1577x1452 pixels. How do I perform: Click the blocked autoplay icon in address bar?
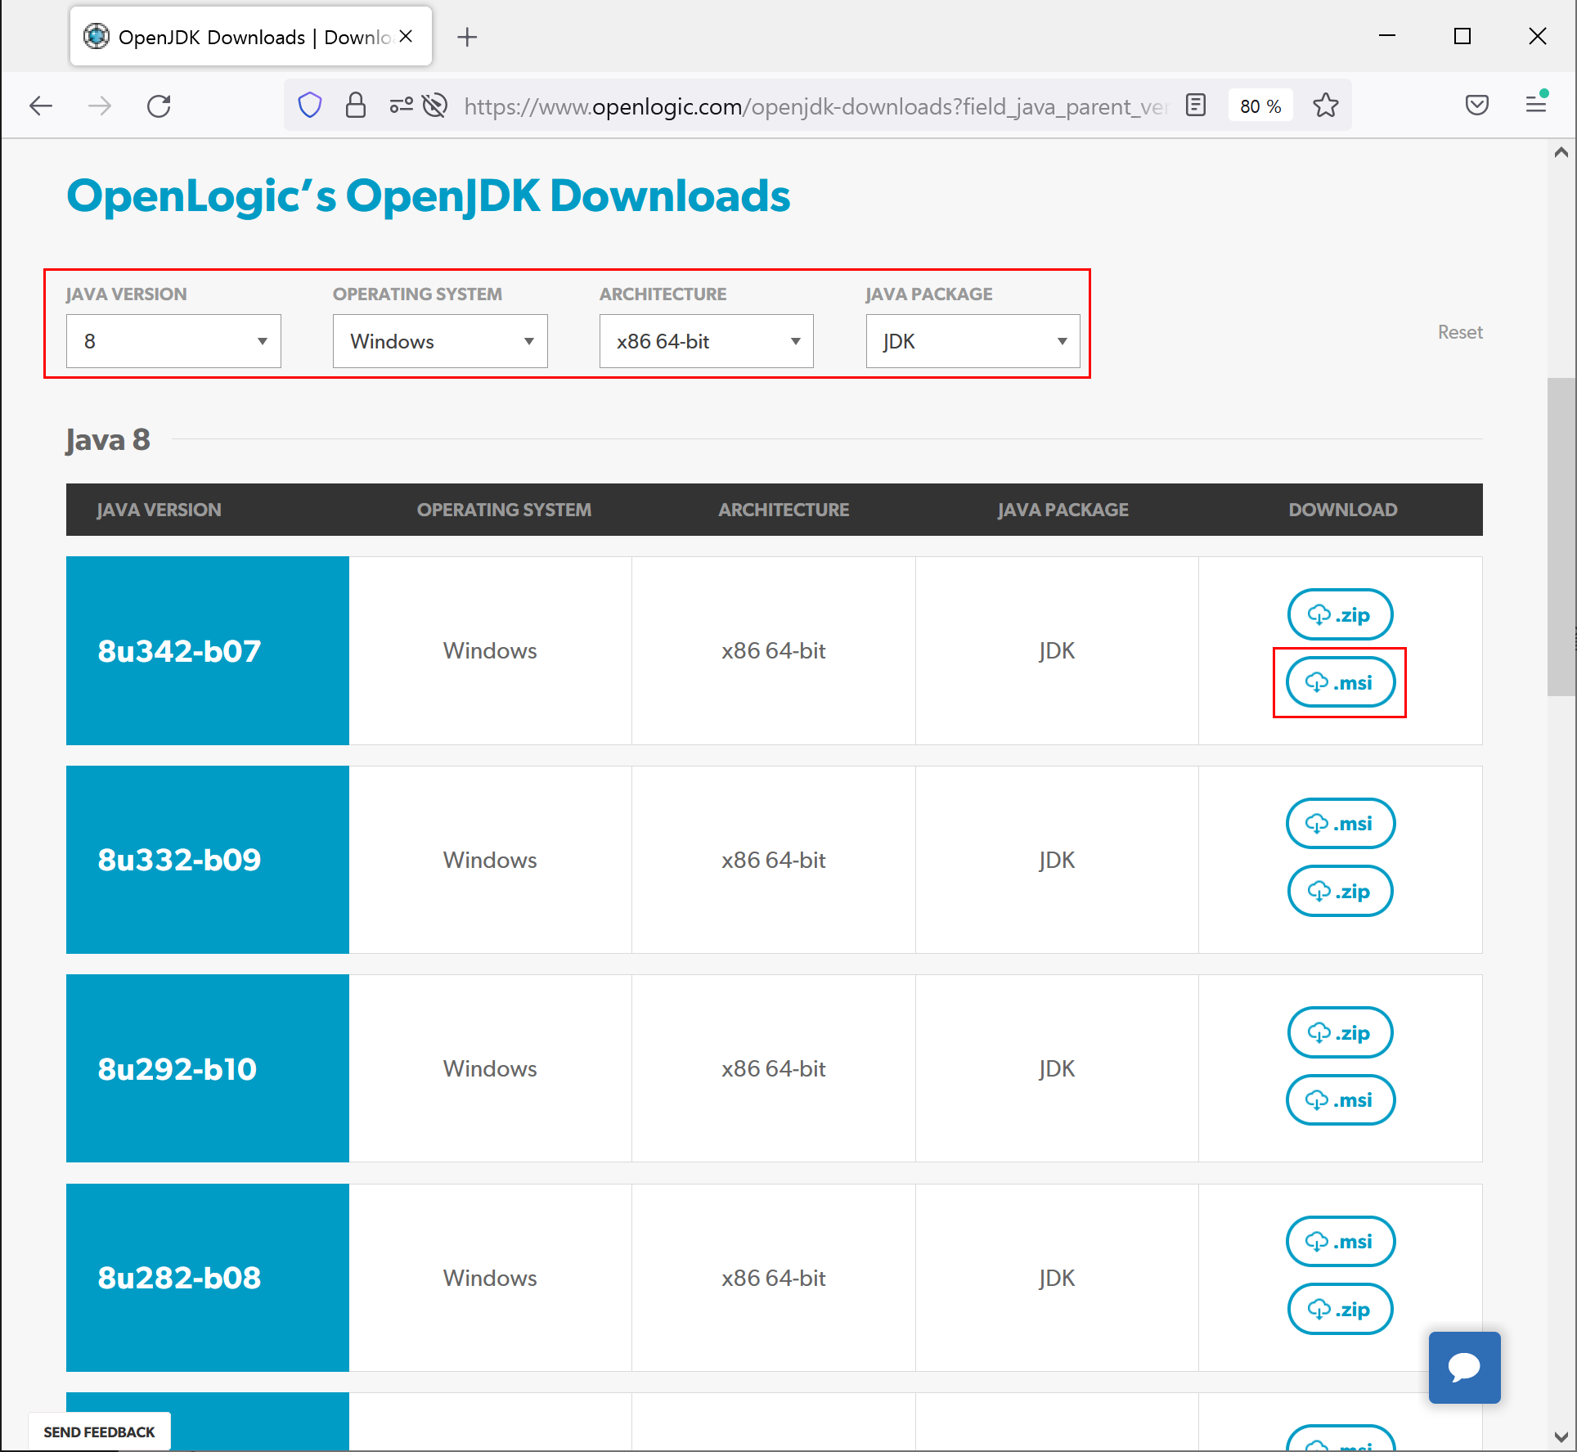pos(435,106)
